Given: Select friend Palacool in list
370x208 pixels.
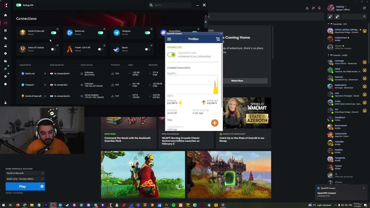Looking at the screenshot, I should tap(347, 78).
